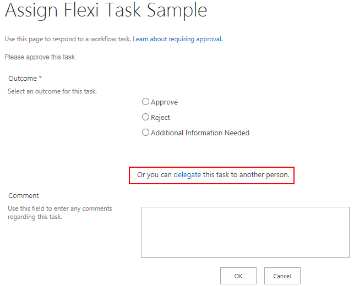Focus the Comment text area
The height and width of the screenshot is (286, 354).
(245, 232)
